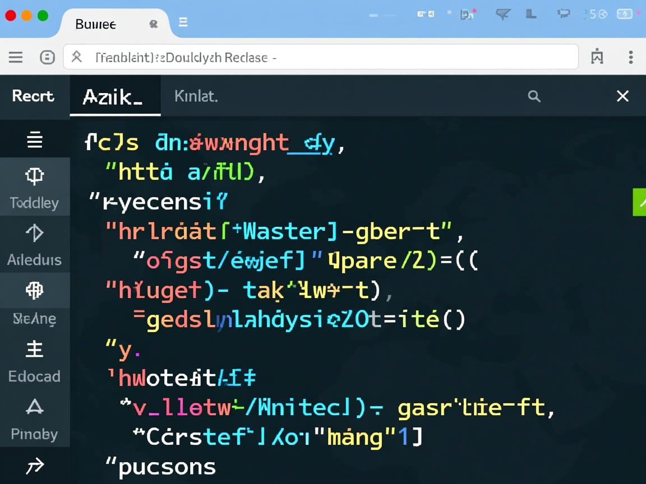The image size is (646, 484).
Task: Toggle the sidebar list icon at the top
Action: click(34, 139)
